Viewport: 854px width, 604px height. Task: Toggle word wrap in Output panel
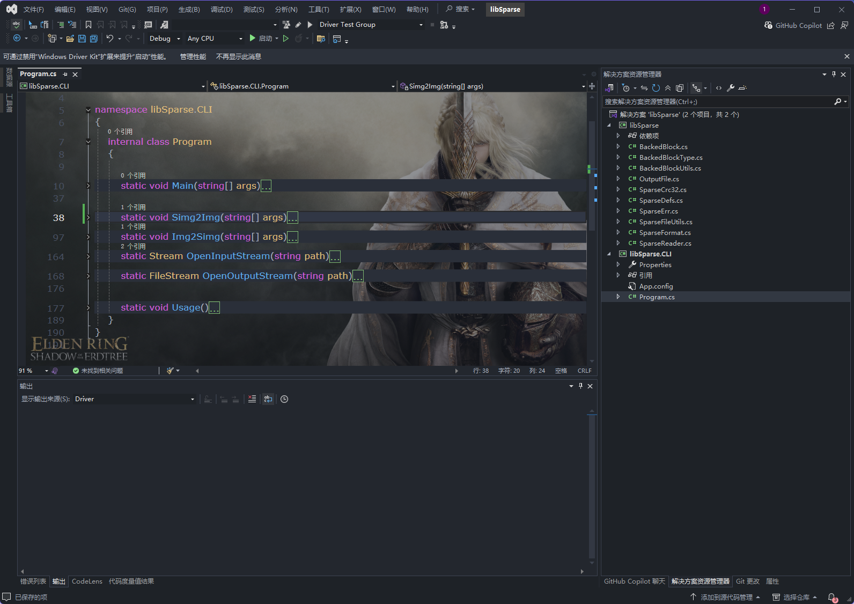coord(268,399)
